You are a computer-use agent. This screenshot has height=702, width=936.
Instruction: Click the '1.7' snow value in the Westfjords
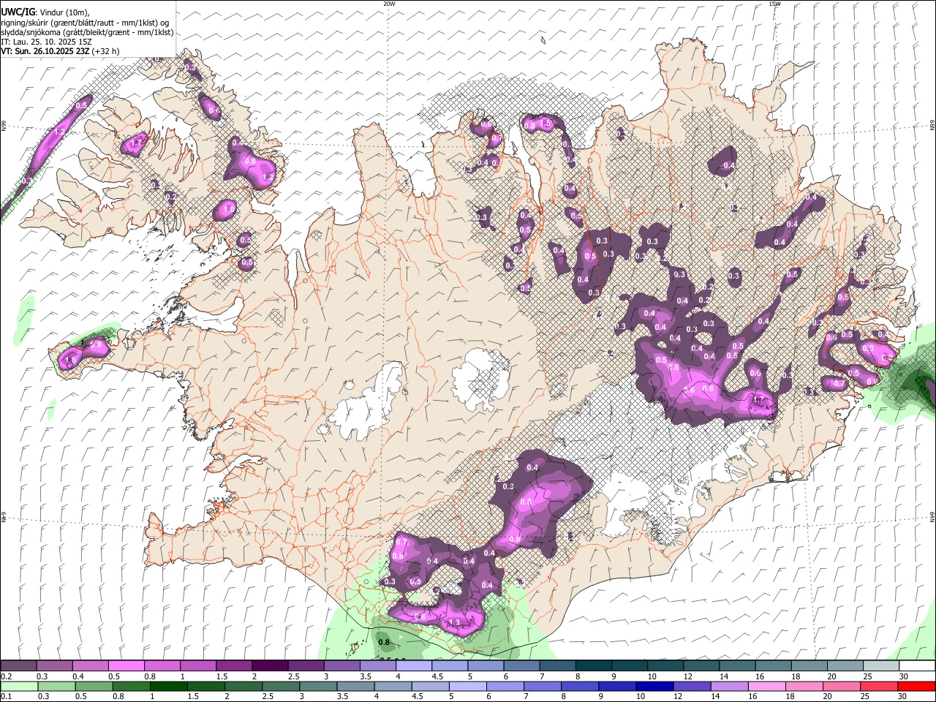click(x=136, y=145)
